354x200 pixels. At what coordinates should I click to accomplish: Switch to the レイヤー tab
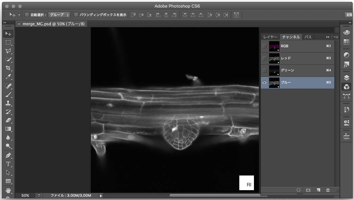[270, 37]
